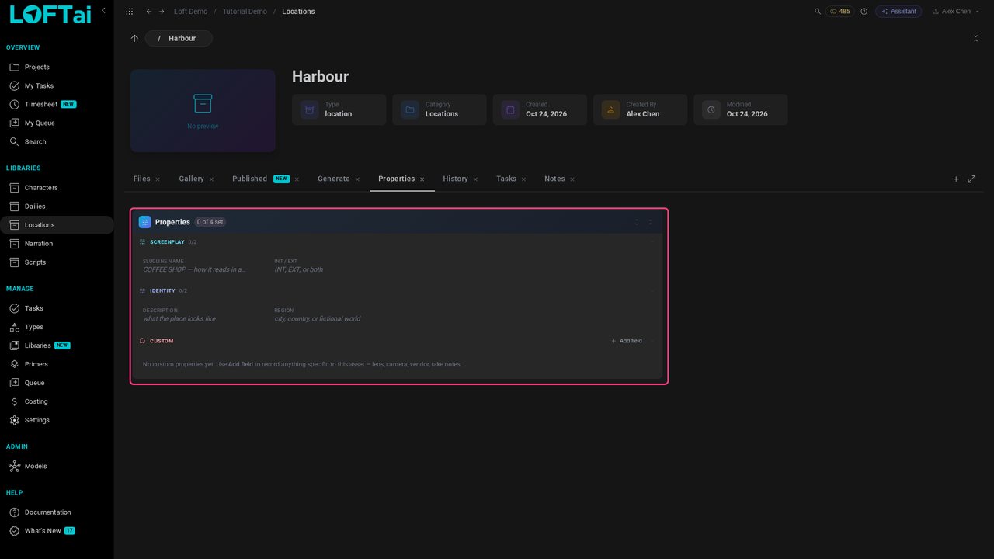Collapse the left sidebar with the chevron
Screen dimensions: 994x559
click(x=104, y=11)
